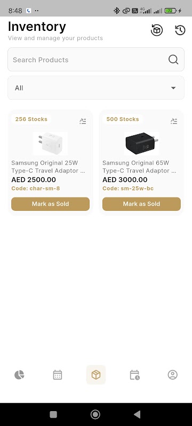Open the calendar with clock schedule tab
The image size is (192, 426).
(134, 375)
